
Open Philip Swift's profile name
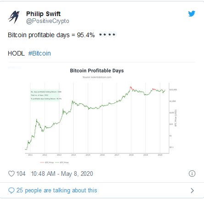point(44,14)
